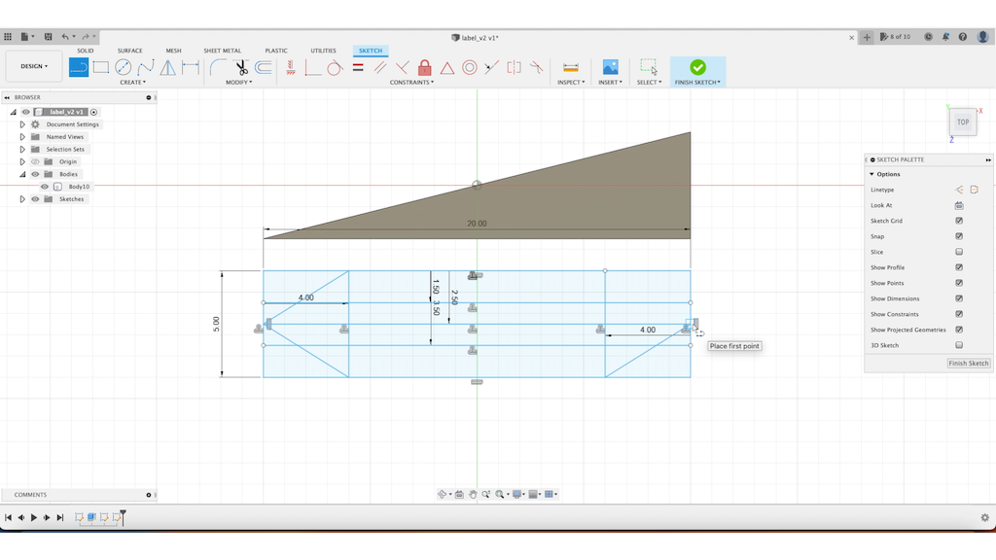
Task: Open the UTILITIES tab
Action: click(323, 51)
